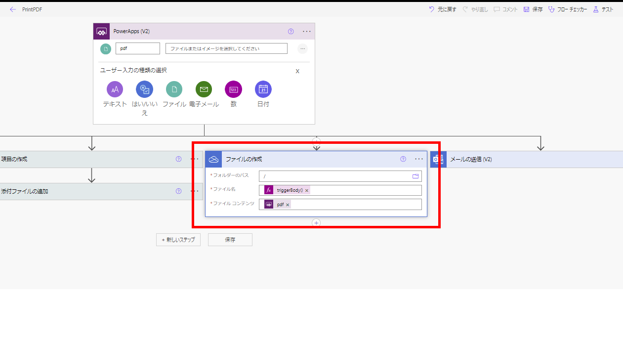This screenshot has width=623, height=344.
Task: Click やり直し redo button
Action: 474,9
